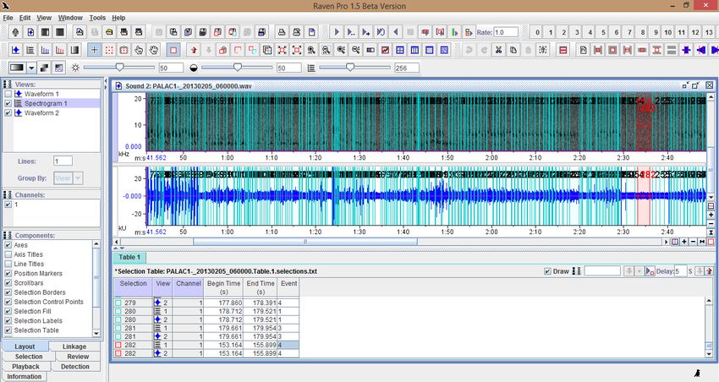Screen dimensions: 719x382
Task: Enable the Waveform 1 view checkbox
Action: [8, 94]
